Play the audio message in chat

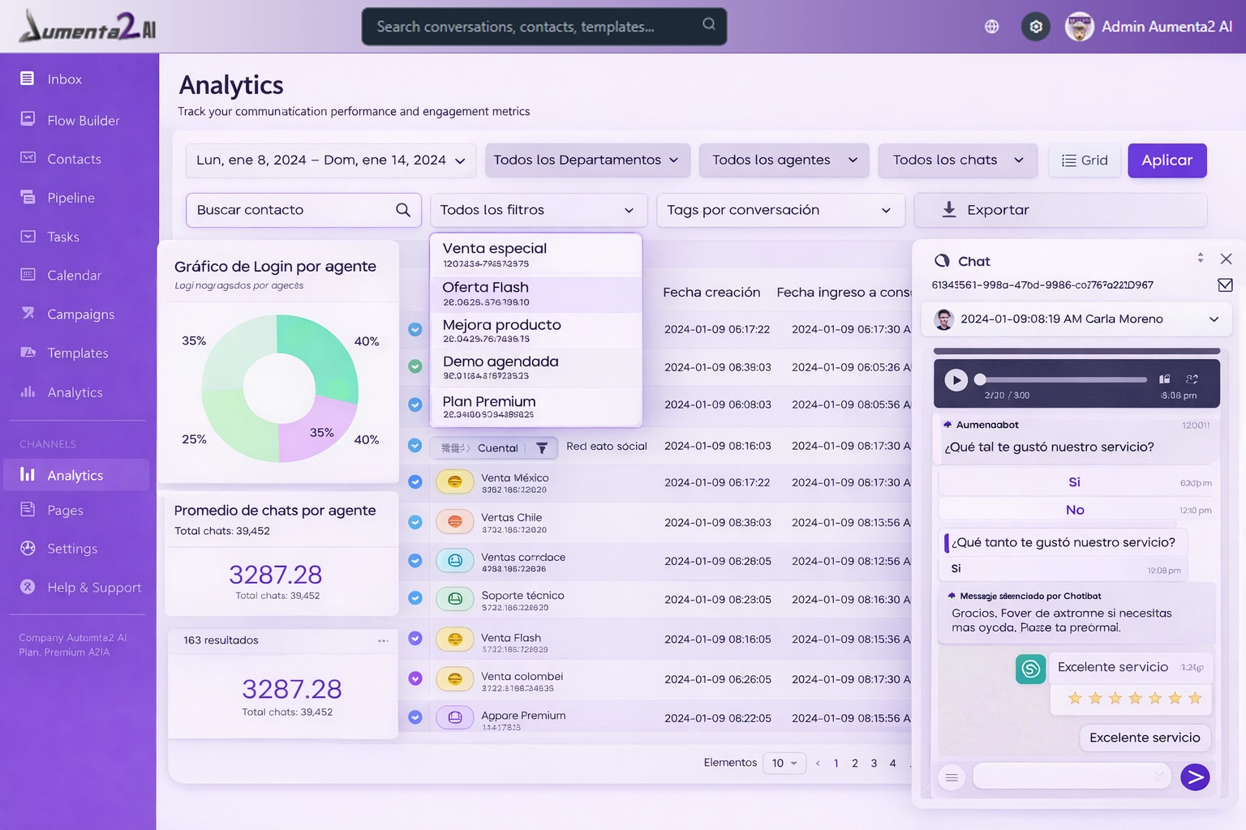click(x=956, y=379)
